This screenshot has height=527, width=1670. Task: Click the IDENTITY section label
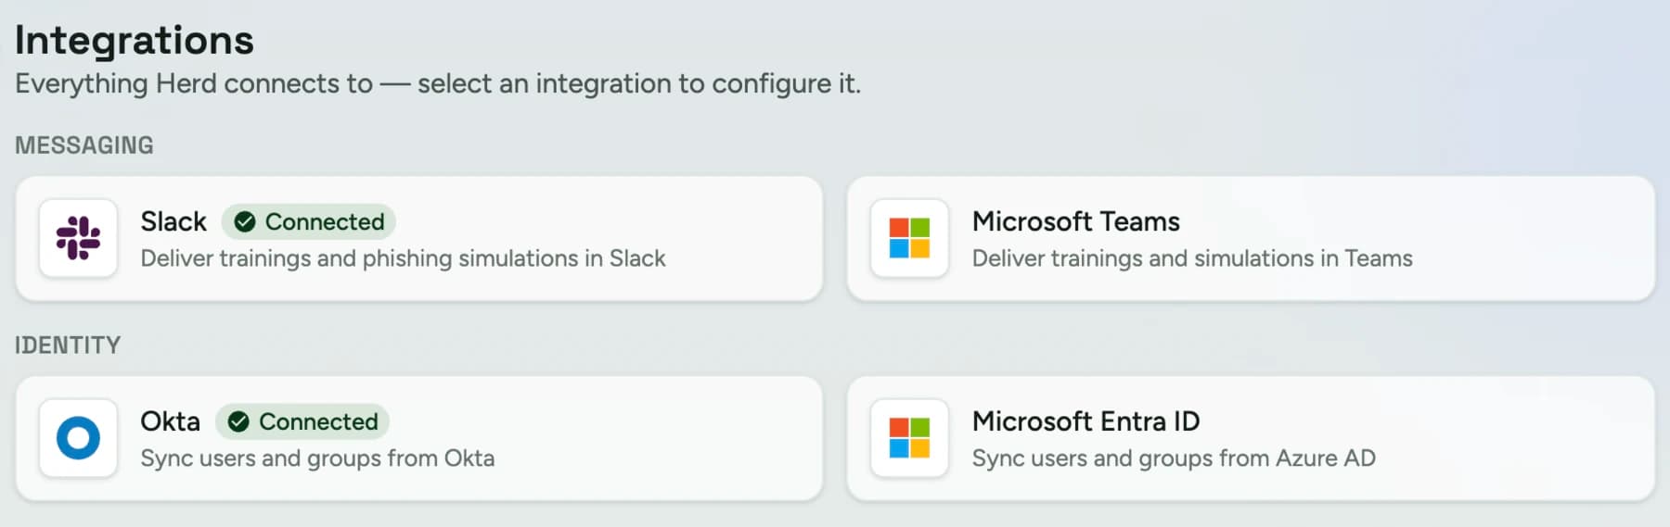68,345
